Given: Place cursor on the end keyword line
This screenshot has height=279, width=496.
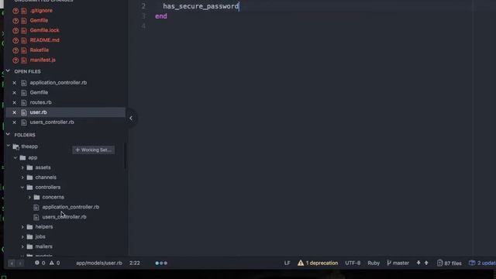Looking at the screenshot, I should 161,16.
